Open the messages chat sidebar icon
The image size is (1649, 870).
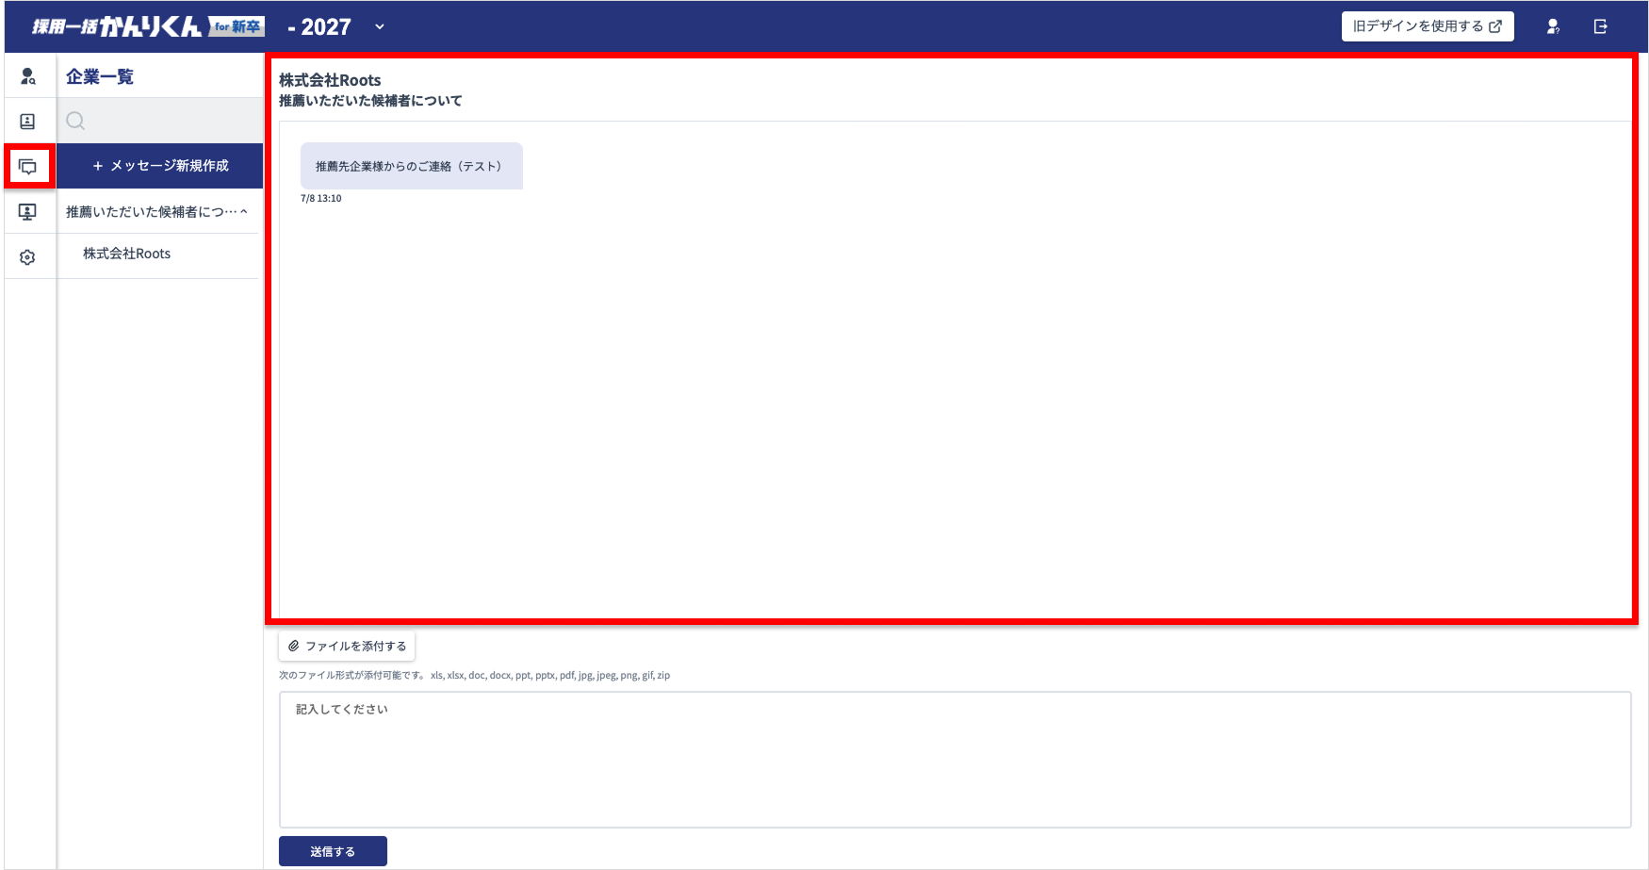[28, 167]
